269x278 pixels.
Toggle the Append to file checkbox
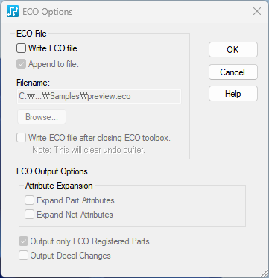[x=21, y=64]
